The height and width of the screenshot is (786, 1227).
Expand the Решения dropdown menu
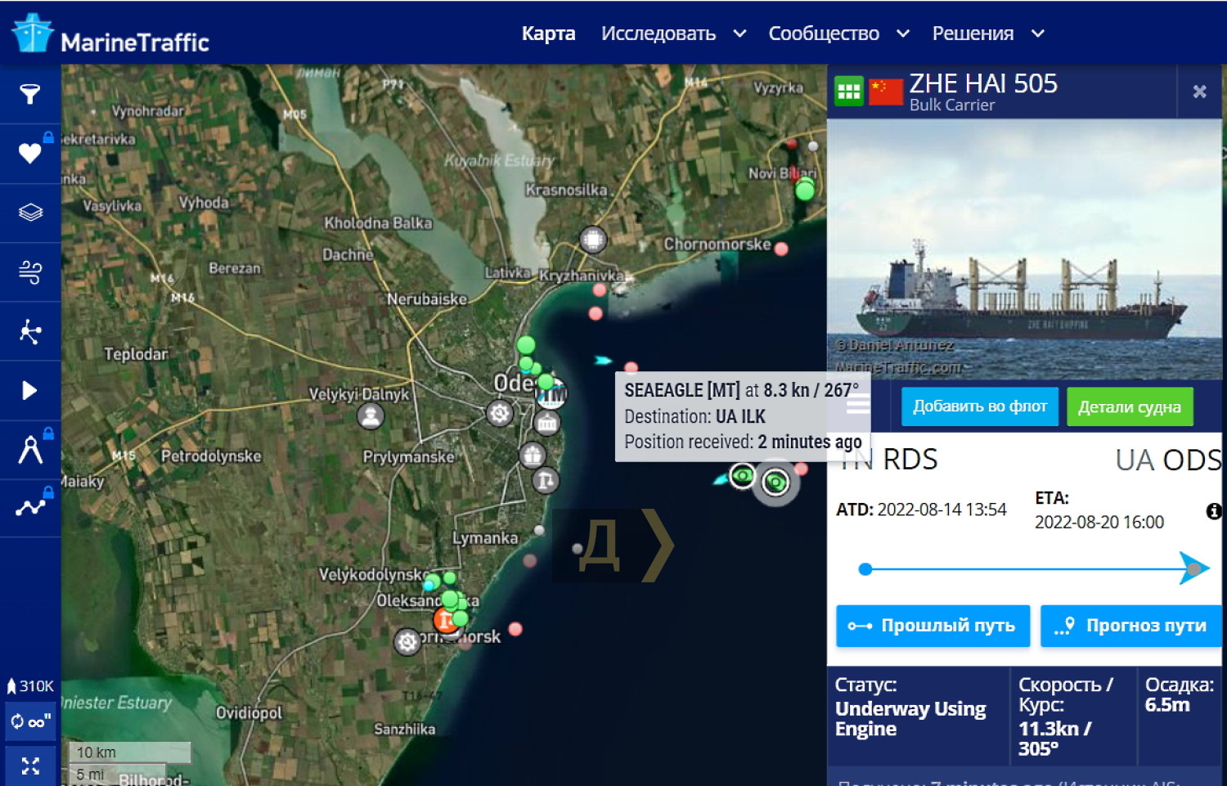[988, 34]
